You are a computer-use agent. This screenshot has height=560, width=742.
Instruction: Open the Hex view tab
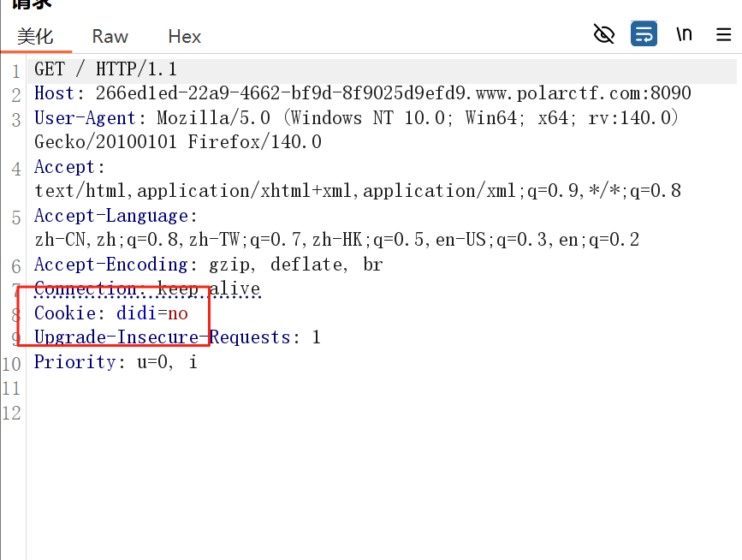(x=185, y=37)
